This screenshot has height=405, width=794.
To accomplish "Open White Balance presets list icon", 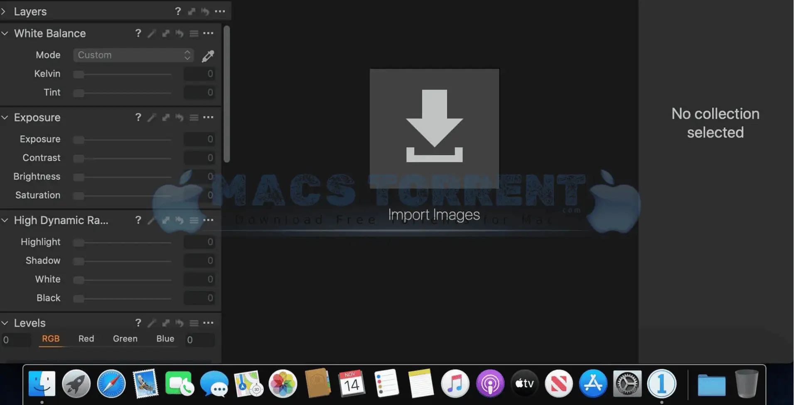I will point(194,33).
